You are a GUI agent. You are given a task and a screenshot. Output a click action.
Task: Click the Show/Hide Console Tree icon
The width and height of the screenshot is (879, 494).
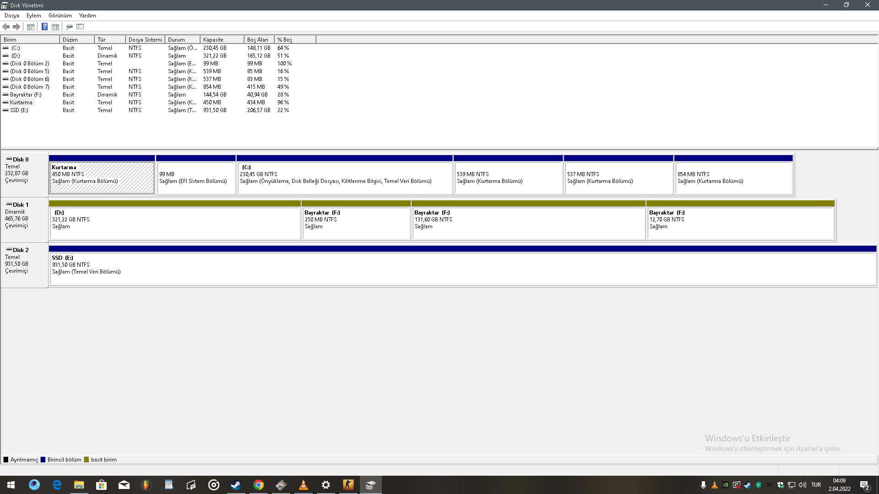pos(31,27)
